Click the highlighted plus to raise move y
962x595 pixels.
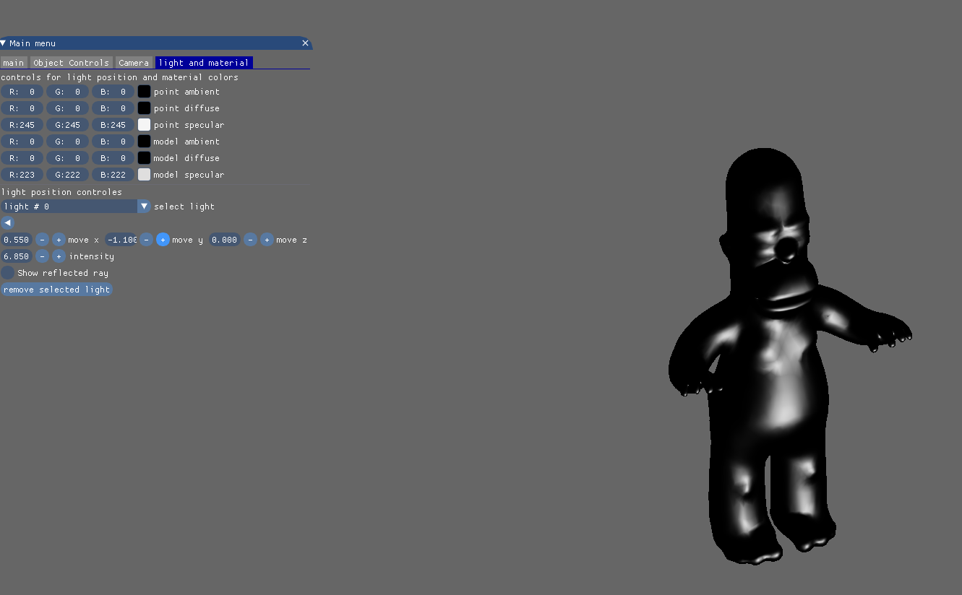(163, 239)
